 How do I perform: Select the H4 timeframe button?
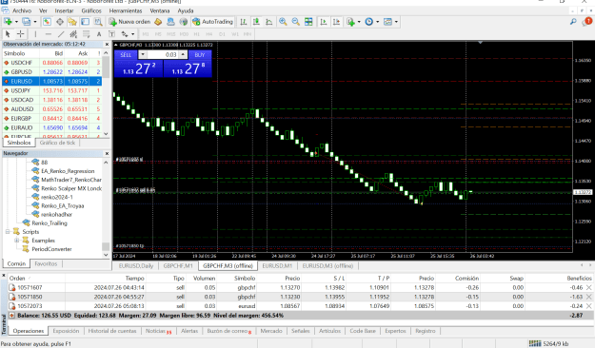coord(209,34)
